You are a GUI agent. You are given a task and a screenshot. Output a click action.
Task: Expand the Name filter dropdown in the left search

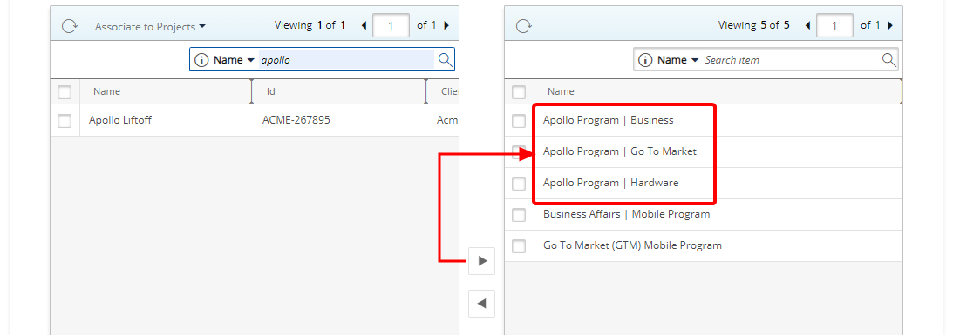234,60
